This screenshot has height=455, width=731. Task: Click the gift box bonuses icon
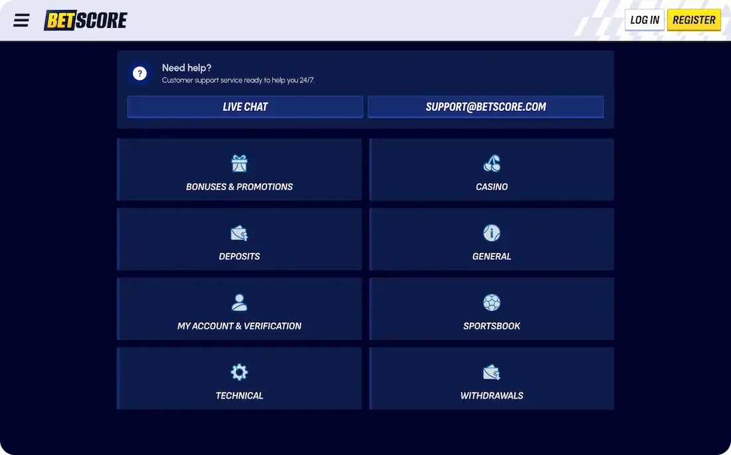[x=239, y=163]
